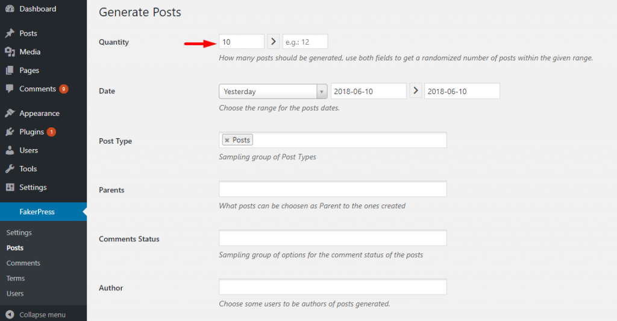Click the FakerPress Comments submenu link
This screenshot has height=321, width=617.
23,263
